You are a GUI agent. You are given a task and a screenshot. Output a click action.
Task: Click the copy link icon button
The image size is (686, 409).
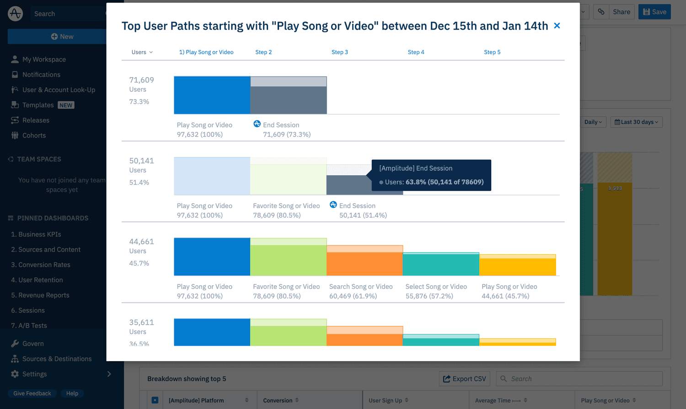(x=601, y=12)
